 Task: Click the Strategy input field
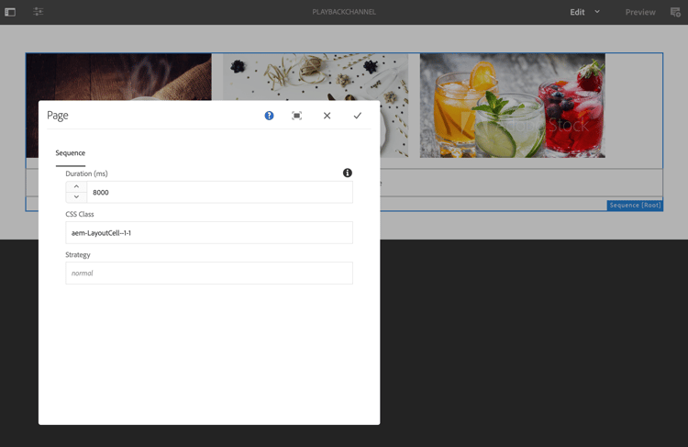click(209, 274)
